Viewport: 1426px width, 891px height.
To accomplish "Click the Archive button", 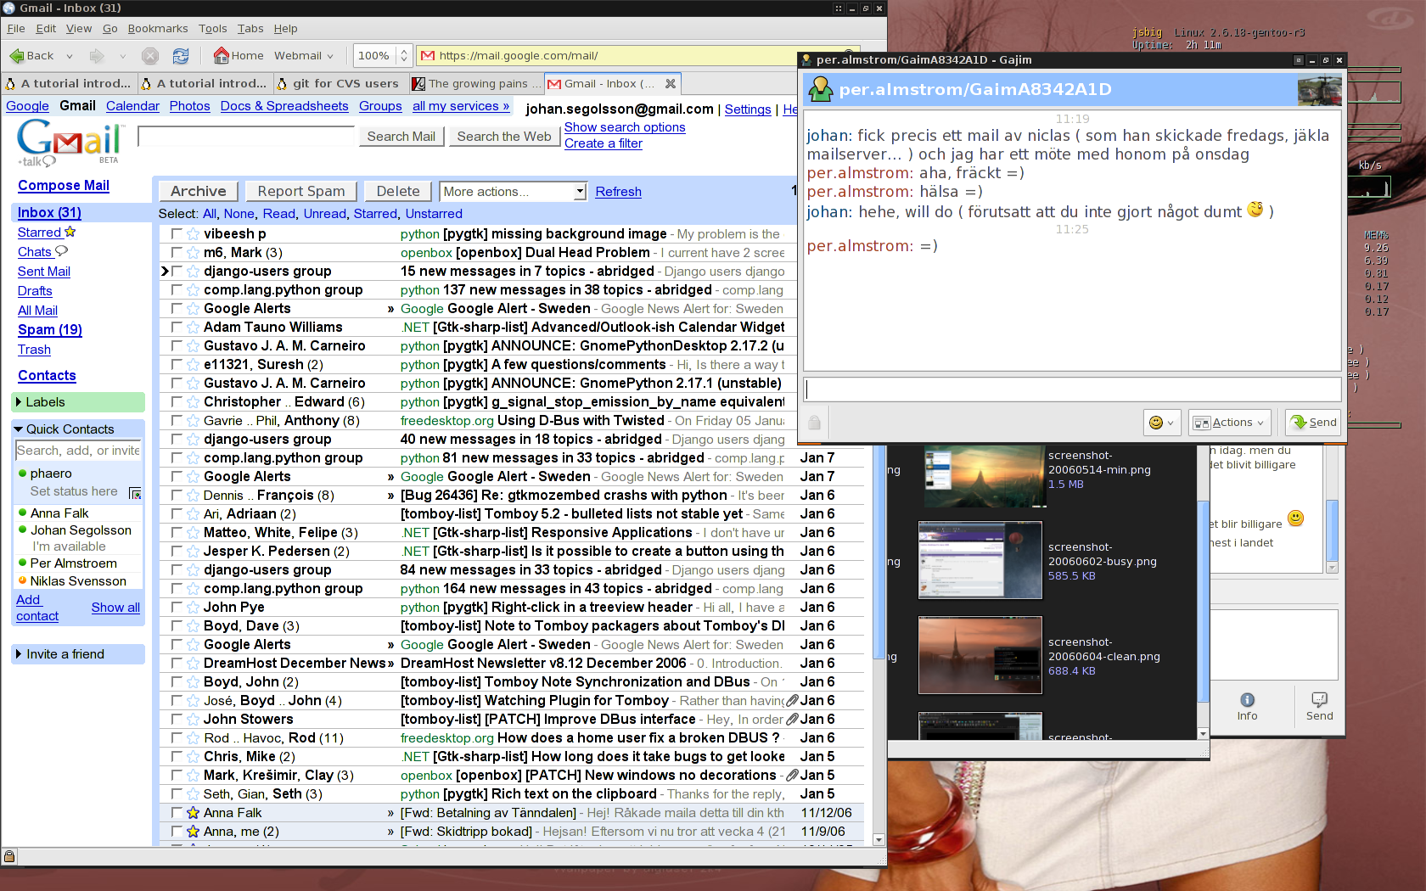I will pyautogui.click(x=199, y=192).
